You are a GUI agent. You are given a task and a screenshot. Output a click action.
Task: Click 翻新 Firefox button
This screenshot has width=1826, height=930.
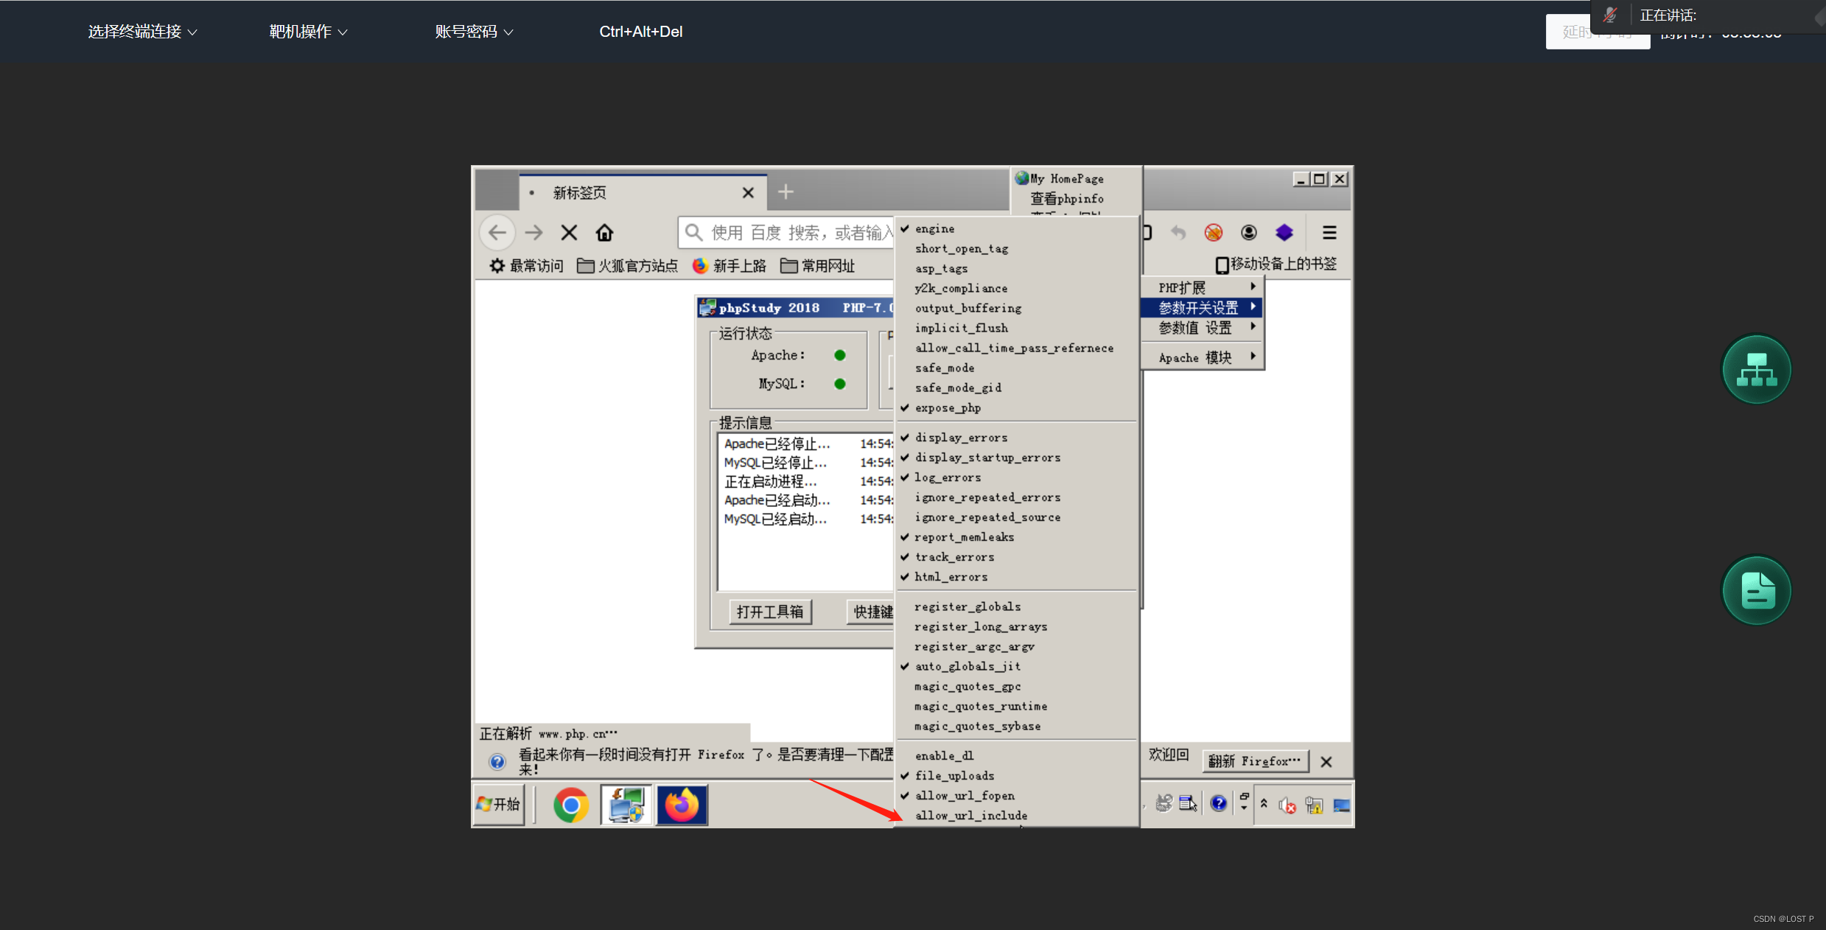pos(1255,761)
